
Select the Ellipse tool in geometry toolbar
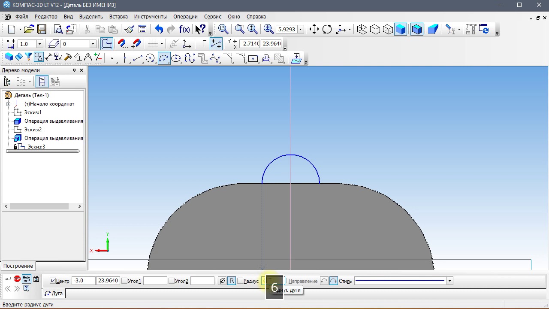coord(176,58)
